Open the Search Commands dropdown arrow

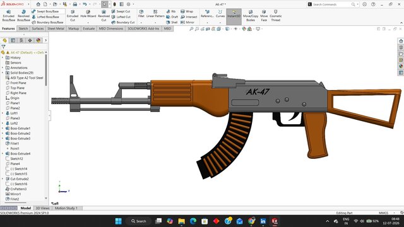coord(358,4)
